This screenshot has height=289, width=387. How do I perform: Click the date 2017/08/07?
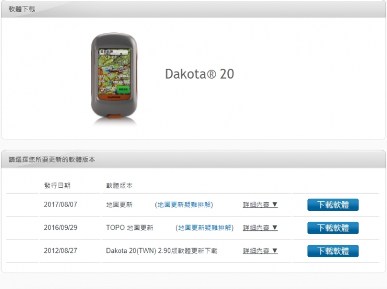coord(60,205)
